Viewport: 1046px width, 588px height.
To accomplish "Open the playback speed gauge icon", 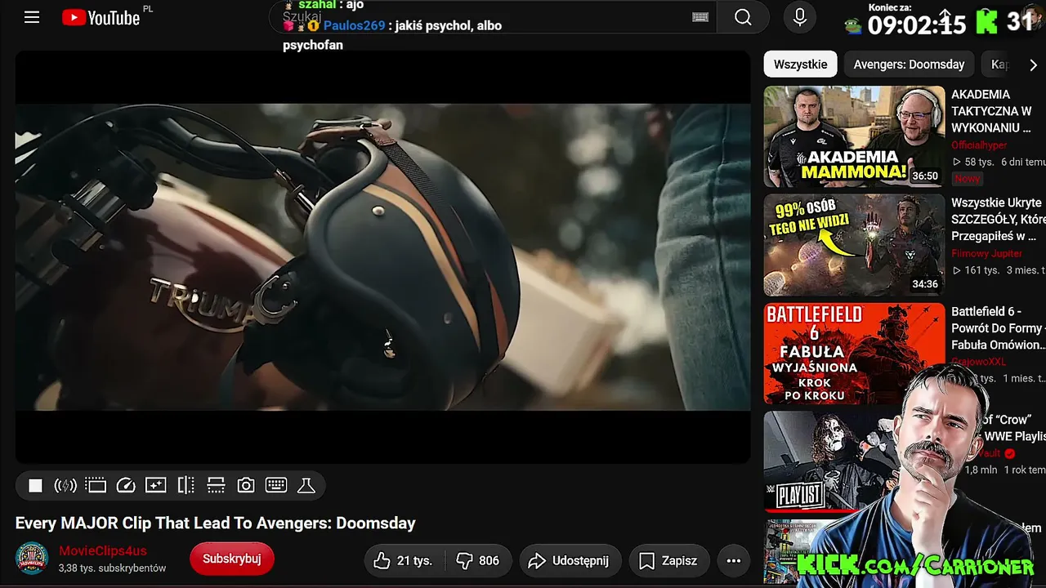I will click(x=126, y=486).
